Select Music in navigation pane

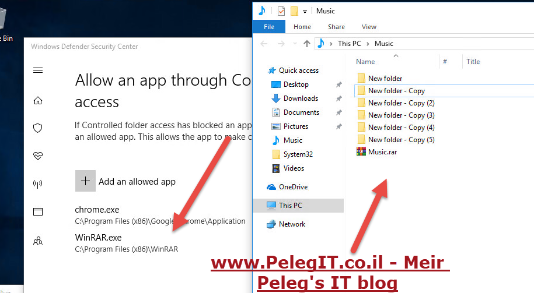(293, 140)
